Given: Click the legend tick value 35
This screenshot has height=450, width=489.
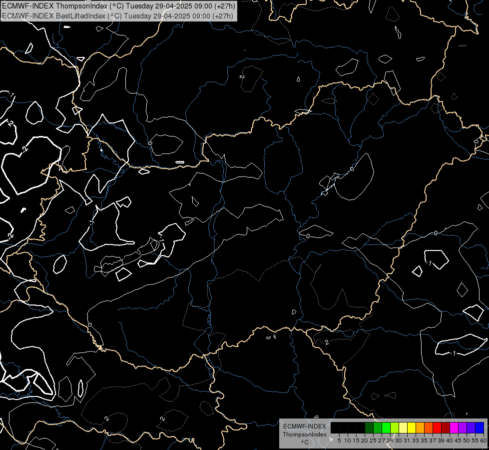Looking at the screenshot, I should [424, 440].
